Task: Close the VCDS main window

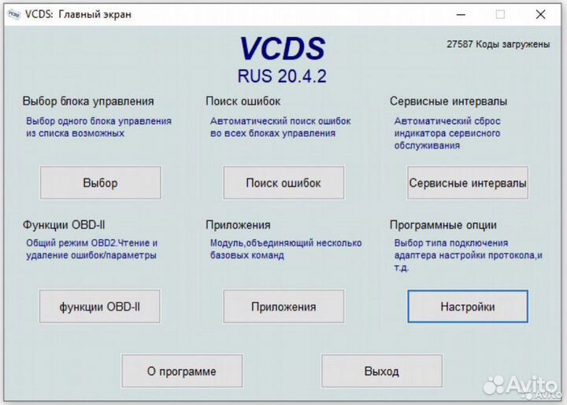Action: (x=540, y=14)
